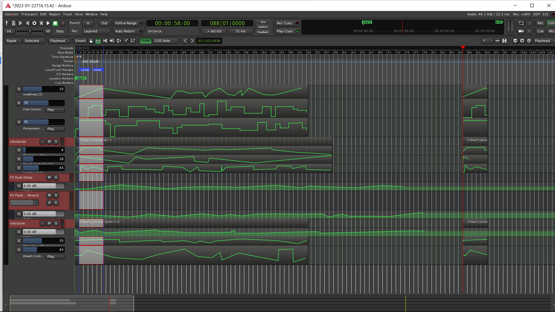
Task: Open the Region menu
Action: (54, 14)
